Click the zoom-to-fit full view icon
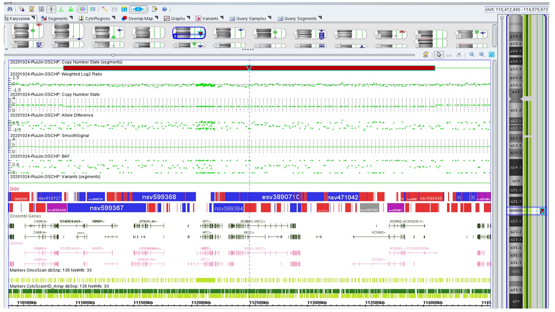Viewport: 555px width, 312px height. coord(492,55)
